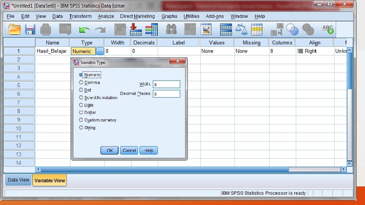Click the horizontal scrollbar thumb

[x=165, y=169]
